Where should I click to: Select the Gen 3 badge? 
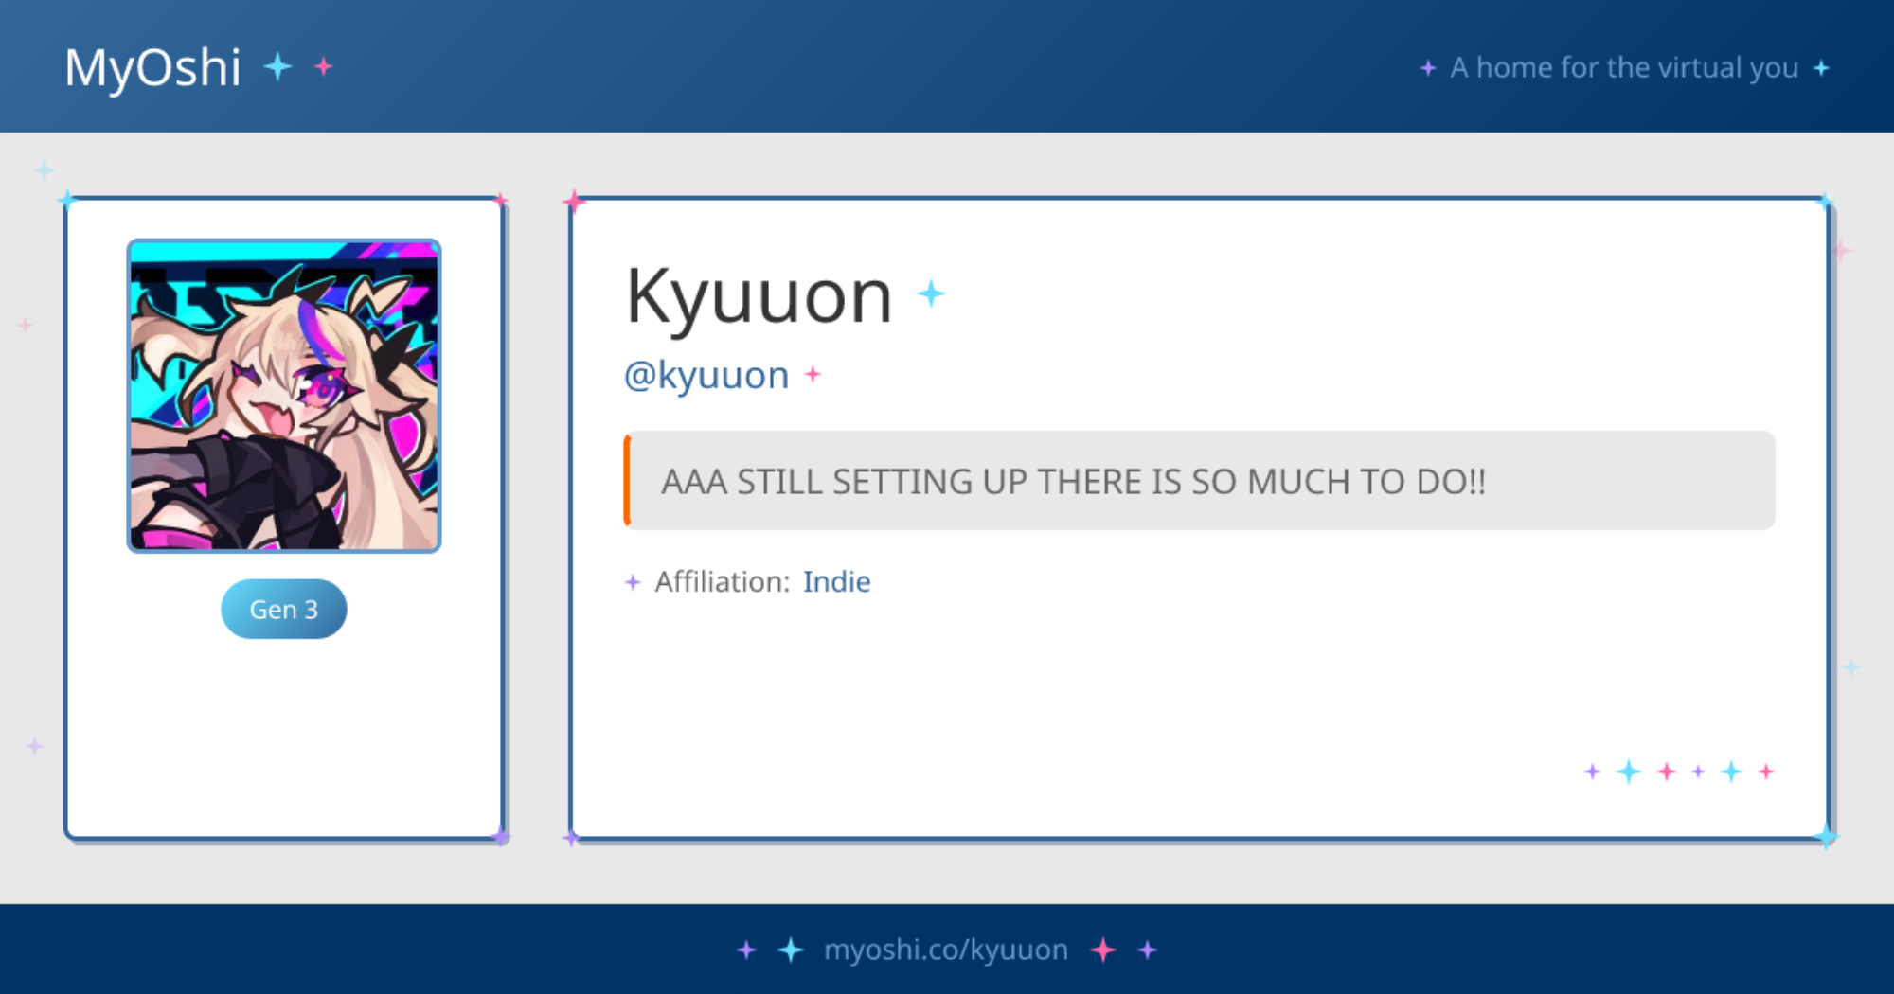[284, 610]
